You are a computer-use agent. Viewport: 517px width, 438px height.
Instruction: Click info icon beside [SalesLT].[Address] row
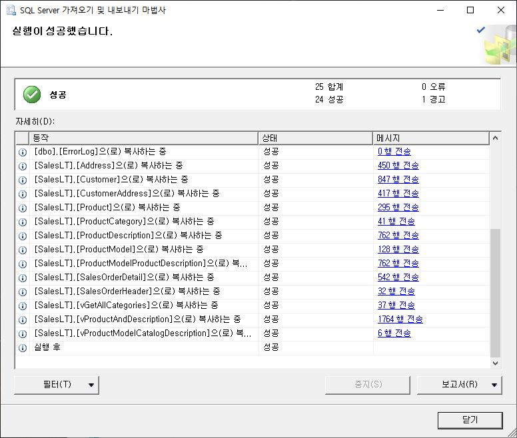point(23,166)
